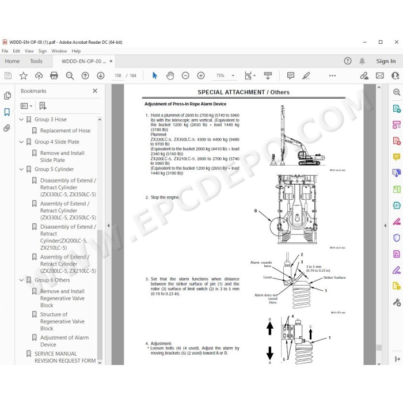Add file to starred with star icon
This screenshot has width=403, height=403.
tap(24, 75)
